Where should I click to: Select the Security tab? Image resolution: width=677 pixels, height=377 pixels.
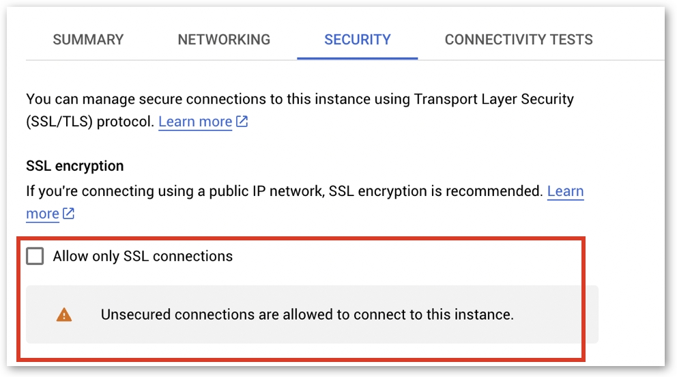pos(357,40)
